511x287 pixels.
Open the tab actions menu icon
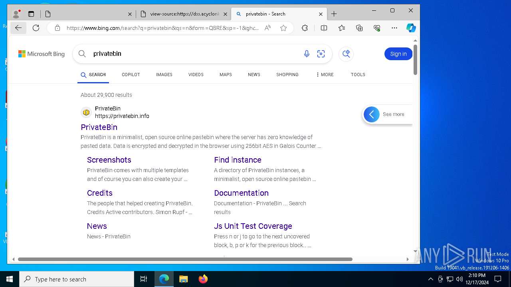(x=31, y=14)
